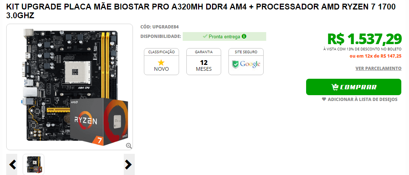Open the VER PARCELAMENTO link
Screen dimensions: 409x175
tap(378, 68)
